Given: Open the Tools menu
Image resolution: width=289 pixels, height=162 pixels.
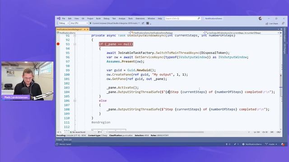Looking at the screenshot, I should click(131, 18).
